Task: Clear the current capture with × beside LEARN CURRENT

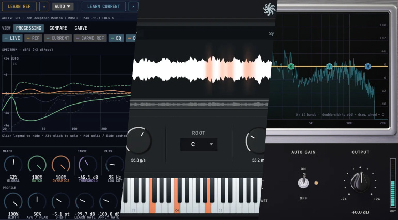Action: click(133, 6)
